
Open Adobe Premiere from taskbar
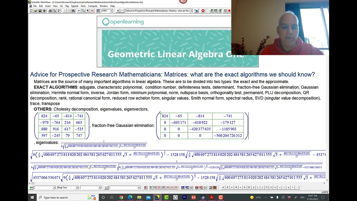tap(184, 197)
